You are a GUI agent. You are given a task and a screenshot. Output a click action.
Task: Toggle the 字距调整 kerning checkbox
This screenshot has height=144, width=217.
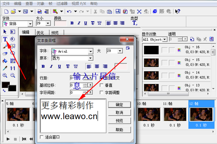tap(101, 92)
